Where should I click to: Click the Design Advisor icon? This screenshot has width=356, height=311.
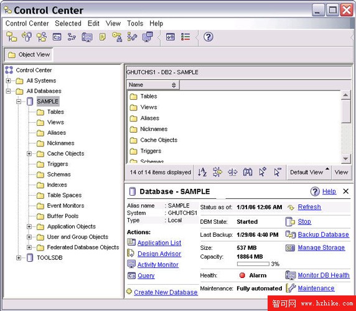(131, 253)
